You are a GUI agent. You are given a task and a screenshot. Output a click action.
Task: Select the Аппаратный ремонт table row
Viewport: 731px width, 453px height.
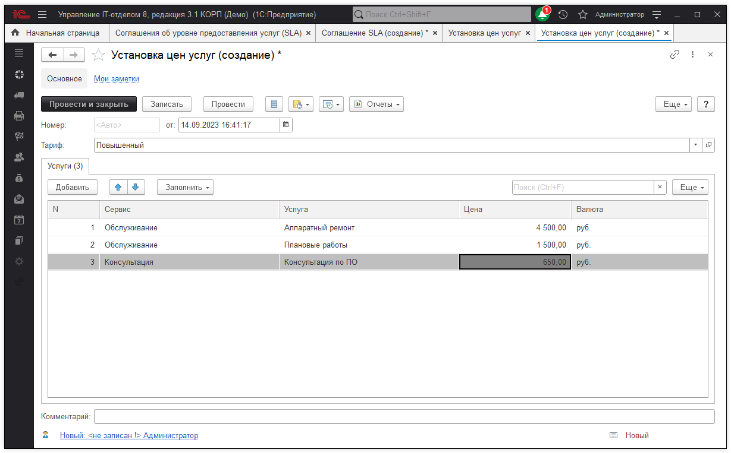tap(319, 227)
